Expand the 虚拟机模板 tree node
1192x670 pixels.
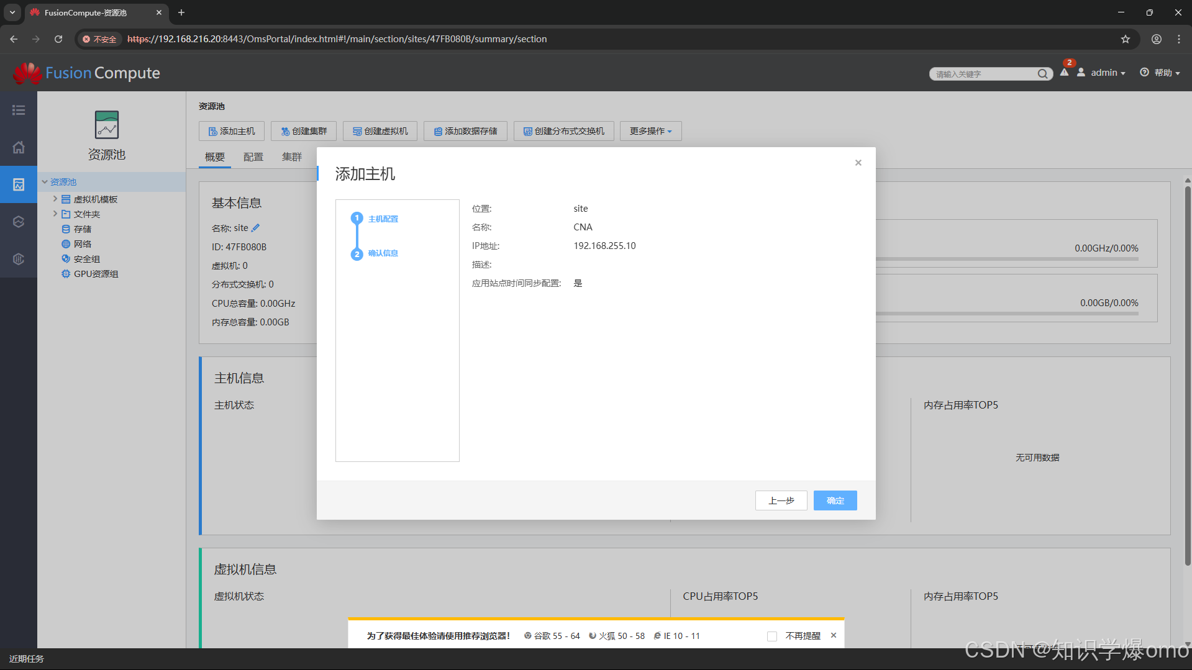click(x=55, y=199)
